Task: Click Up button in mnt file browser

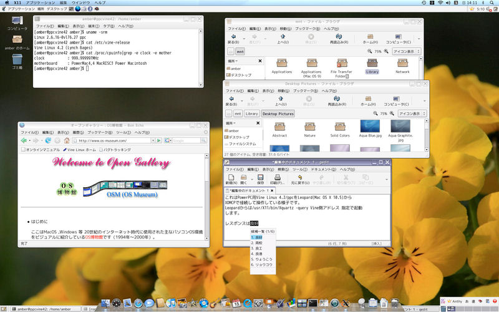Action: [x=283, y=39]
